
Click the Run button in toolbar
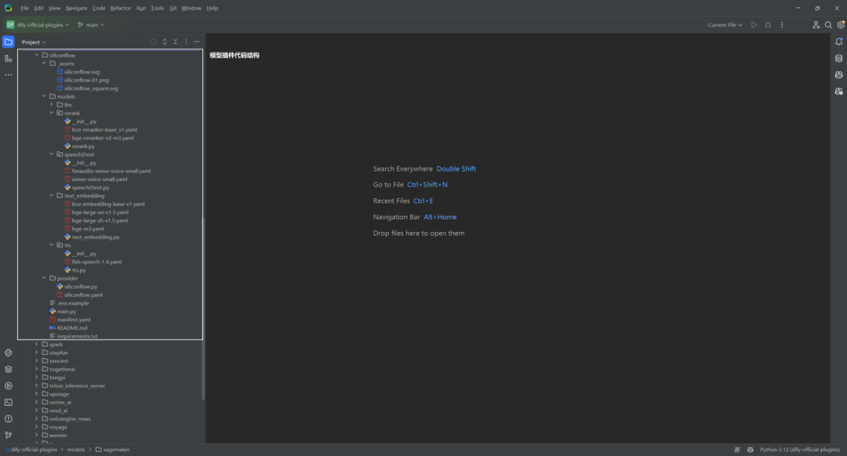[x=754, y=25]
